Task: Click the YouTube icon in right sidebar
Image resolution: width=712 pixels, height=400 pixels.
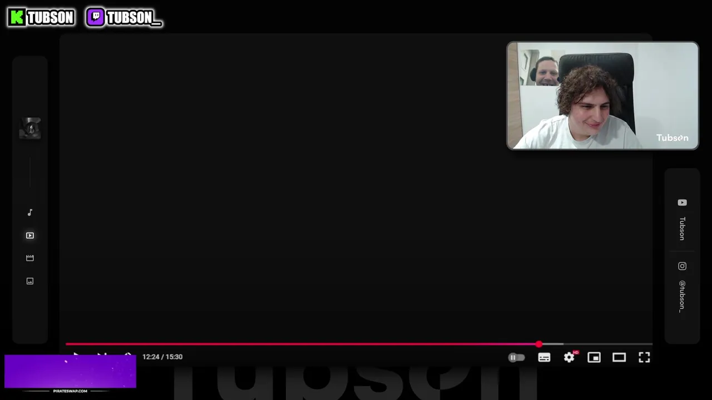Action: point(682,203)
